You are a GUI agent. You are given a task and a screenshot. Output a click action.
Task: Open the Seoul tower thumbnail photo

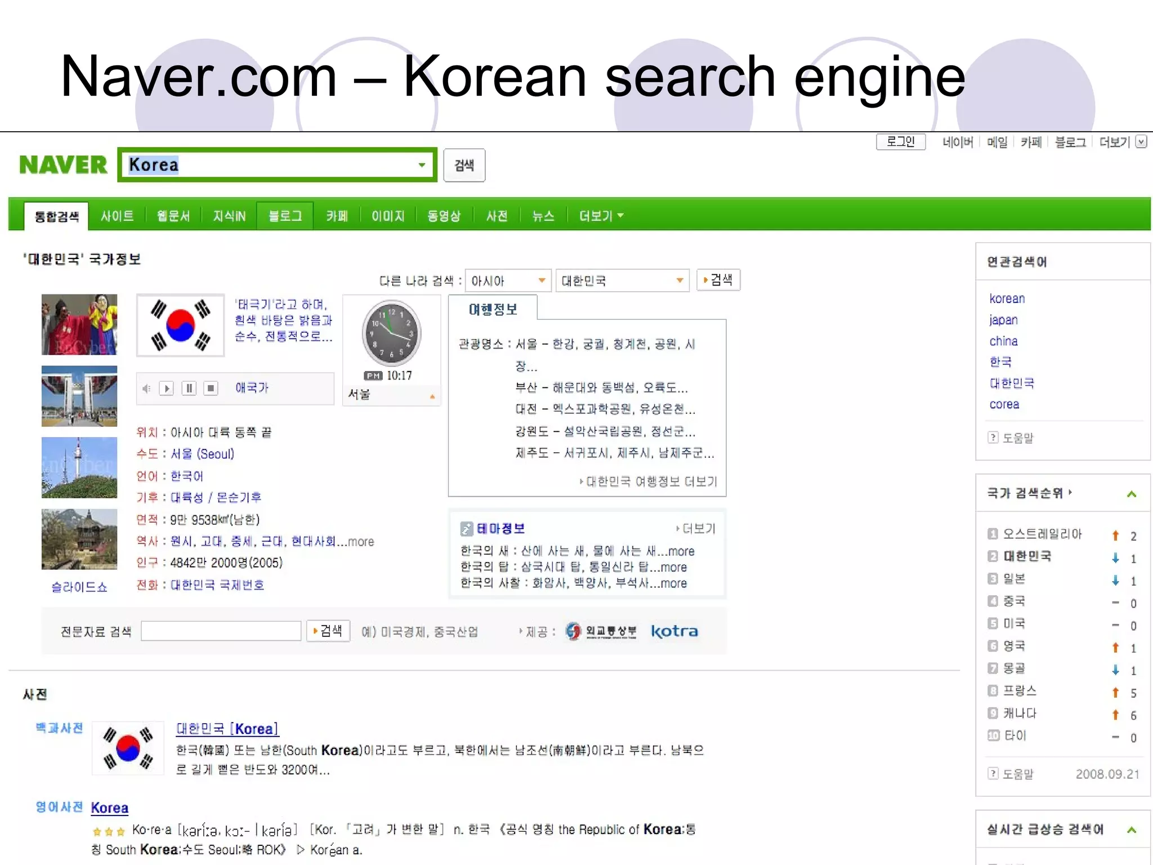pos(79,467)
